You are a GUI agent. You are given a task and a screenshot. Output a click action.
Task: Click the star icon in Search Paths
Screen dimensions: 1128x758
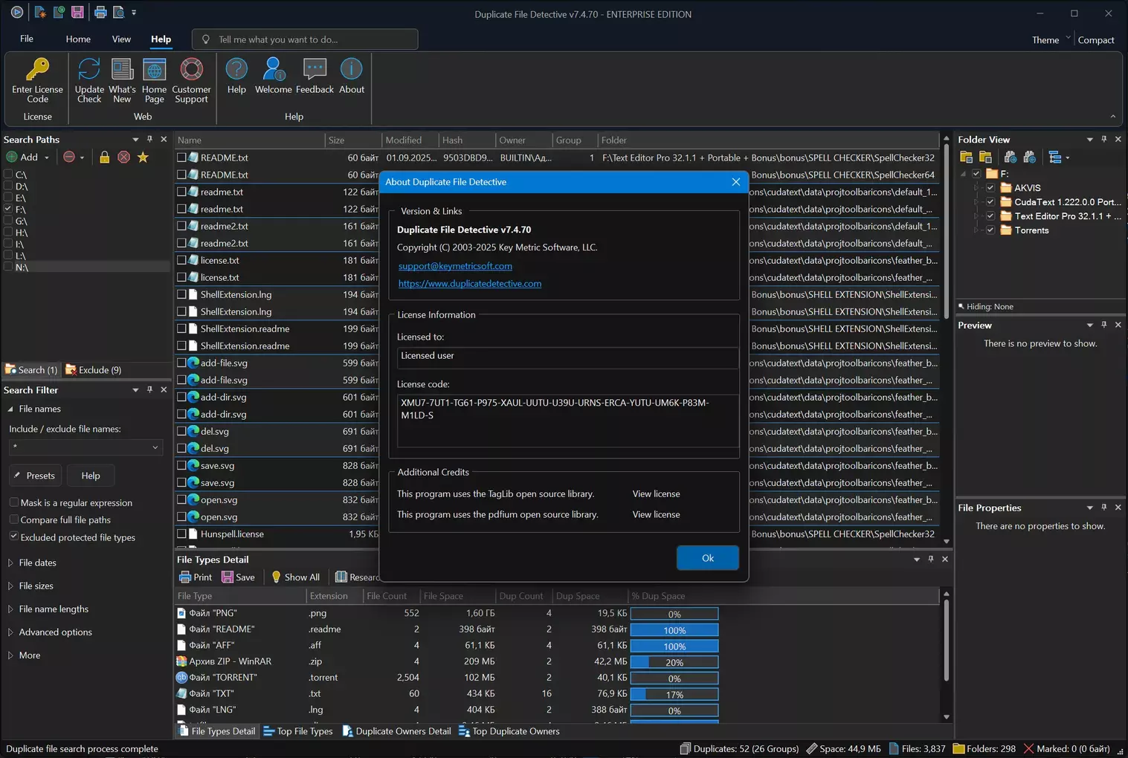(143, 157)
